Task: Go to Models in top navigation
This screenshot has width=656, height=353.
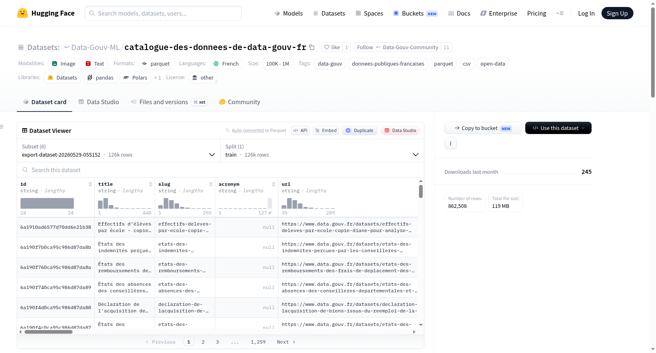Action: [x=289, y=13]
